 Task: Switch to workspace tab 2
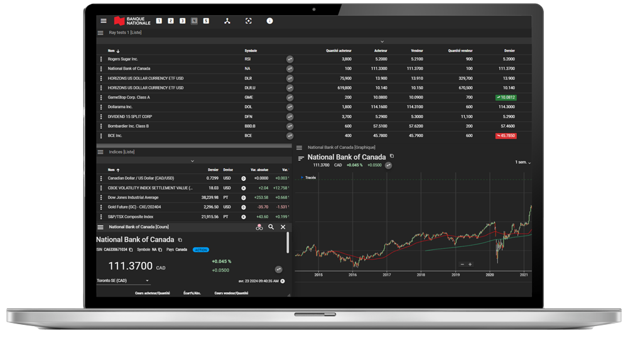(x=171, y=21)
